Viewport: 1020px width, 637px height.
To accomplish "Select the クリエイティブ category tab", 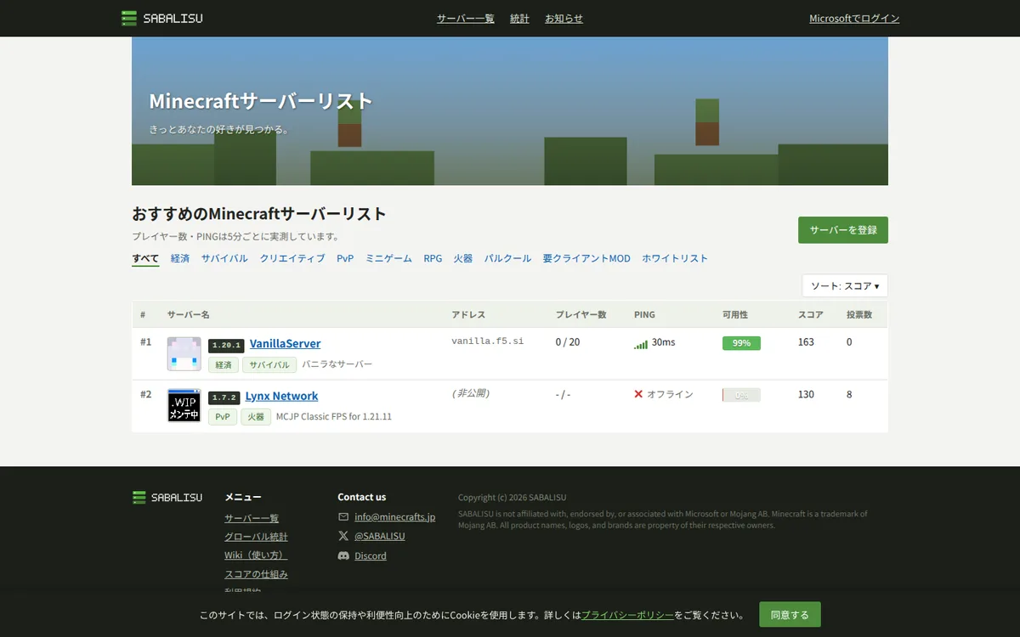I will (x=292, y=258).
